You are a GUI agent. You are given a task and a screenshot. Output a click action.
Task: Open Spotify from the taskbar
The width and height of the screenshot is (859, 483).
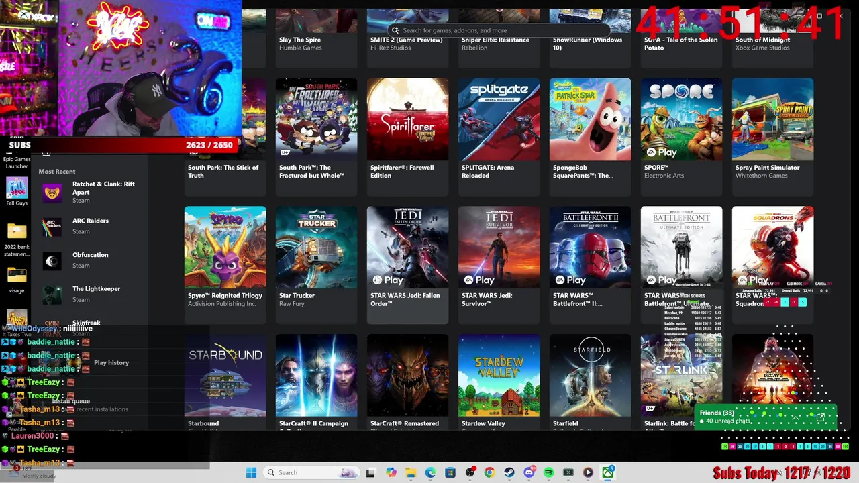[548, 472]
